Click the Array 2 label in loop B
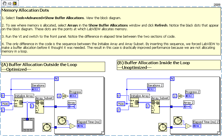Image resolution: width=222 pixels, height=136 pixels. click(x=188, y=103)
